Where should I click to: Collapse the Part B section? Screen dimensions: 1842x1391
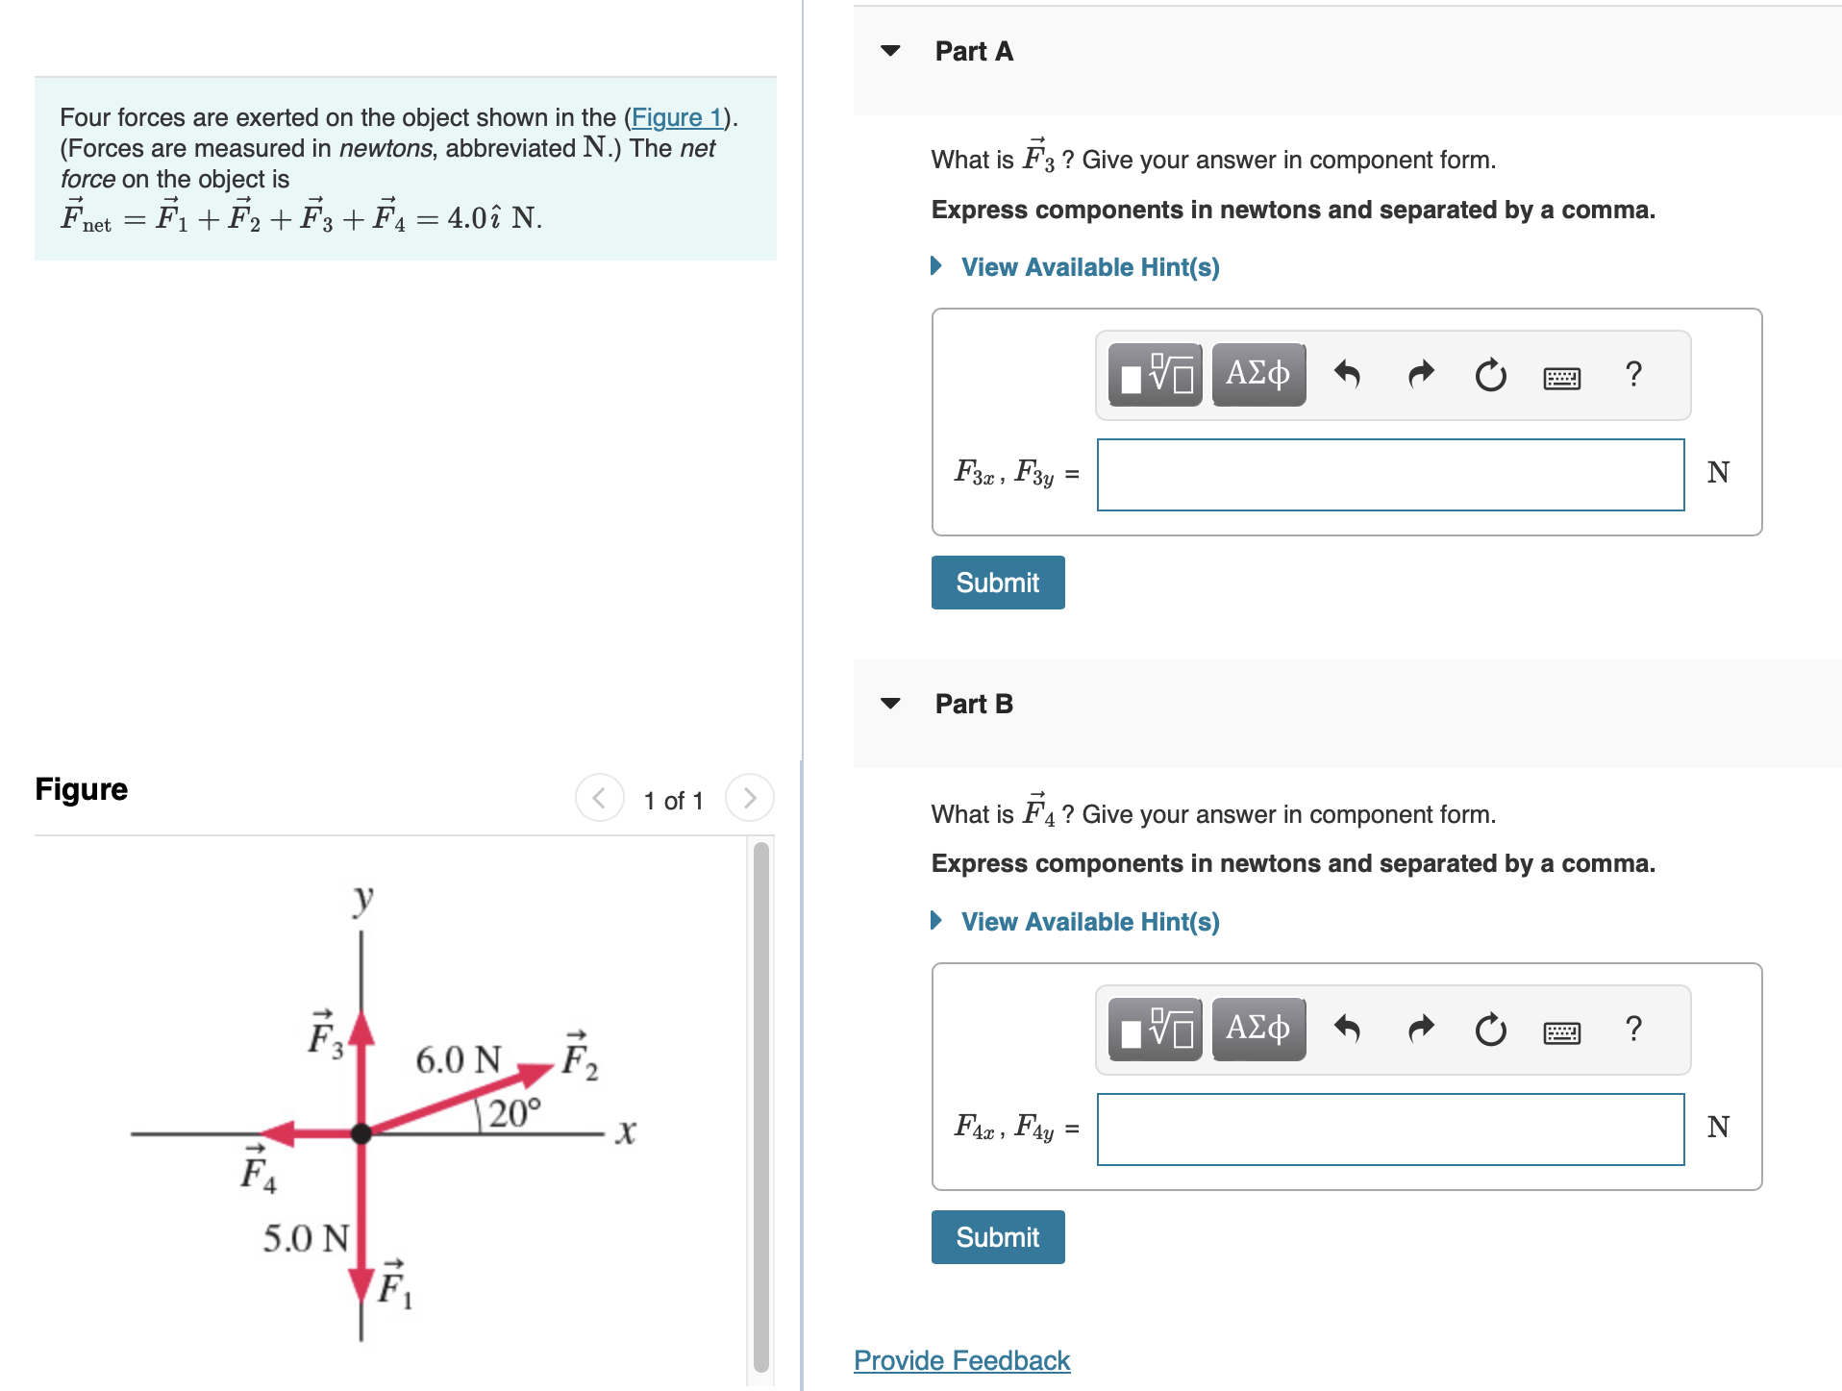point(892,703)
